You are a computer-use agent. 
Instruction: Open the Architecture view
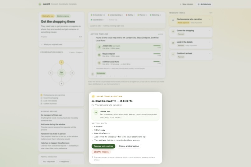204,4
